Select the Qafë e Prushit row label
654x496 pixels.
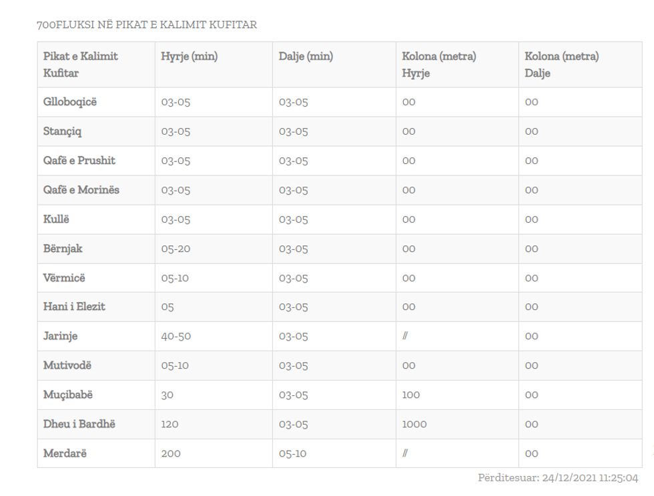[x=79, y=161]
